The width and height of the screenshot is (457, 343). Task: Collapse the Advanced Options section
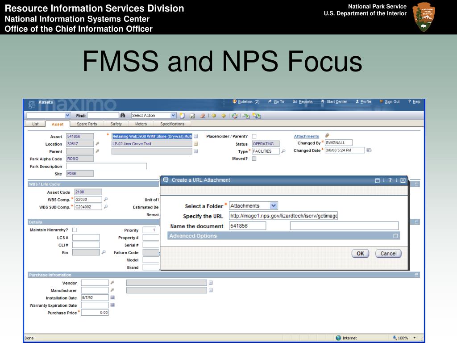point(395,236)
